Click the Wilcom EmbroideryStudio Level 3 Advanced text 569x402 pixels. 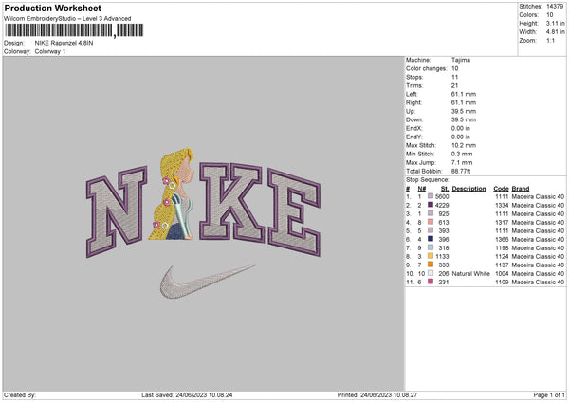pyautogui.click(x=67, y=19)
